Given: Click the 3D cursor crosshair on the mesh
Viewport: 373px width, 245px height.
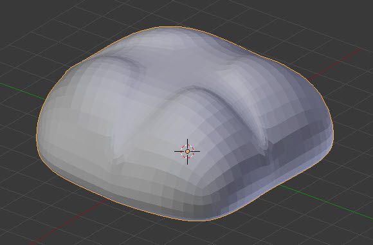Looking at the screenshot, I should (187, 151).
